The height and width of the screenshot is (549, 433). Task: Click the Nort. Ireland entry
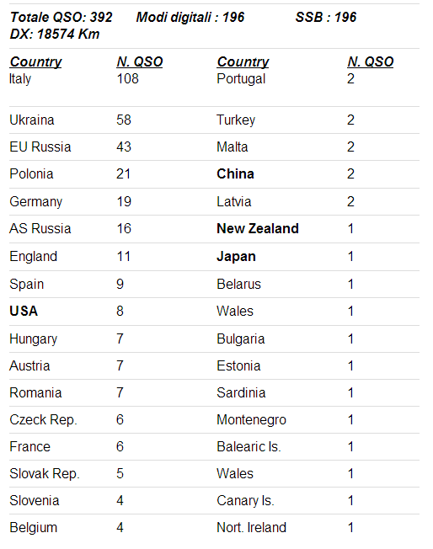tap(251, 528)
